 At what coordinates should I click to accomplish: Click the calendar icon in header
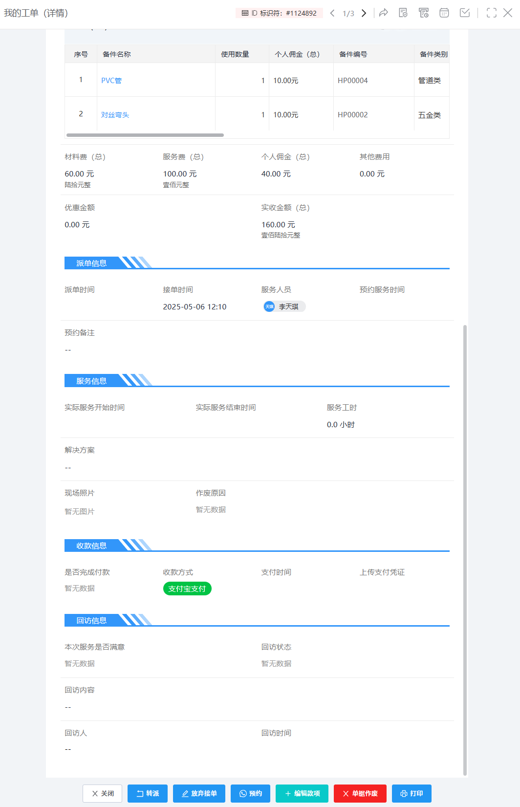pyautogui.click(x=444, y=13)
